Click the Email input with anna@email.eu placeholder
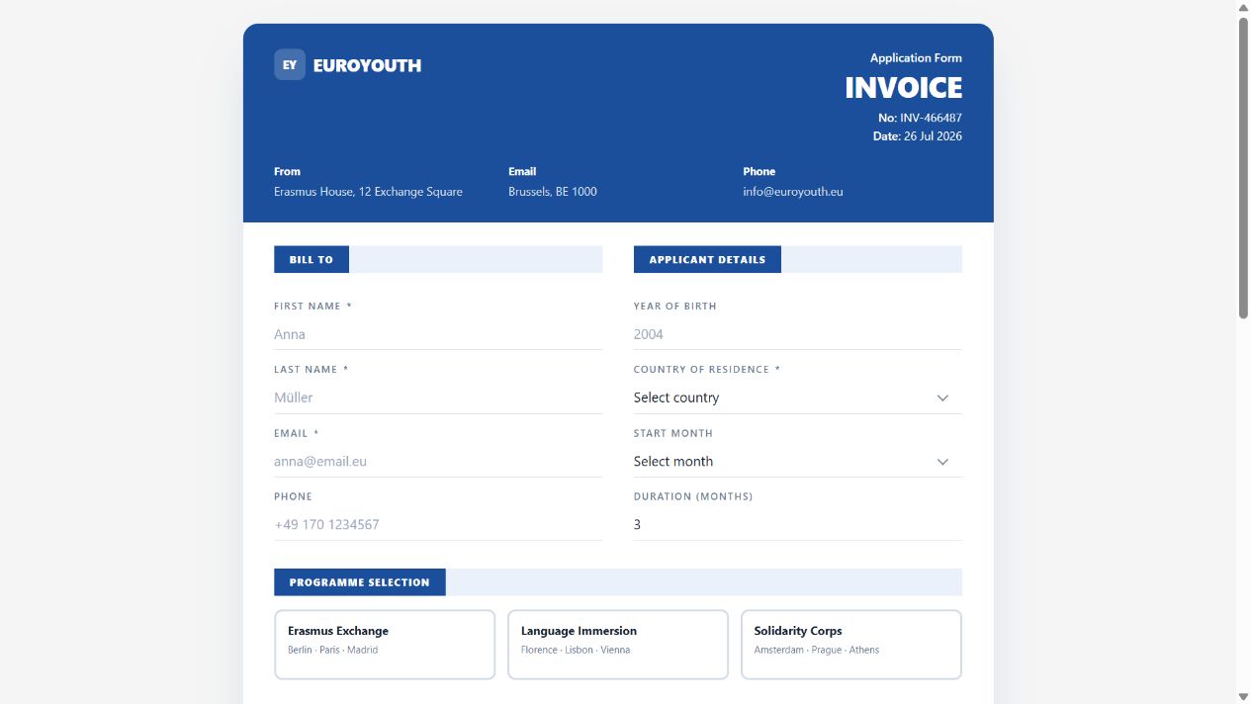The image size is (1251, 704). point(438,461)
